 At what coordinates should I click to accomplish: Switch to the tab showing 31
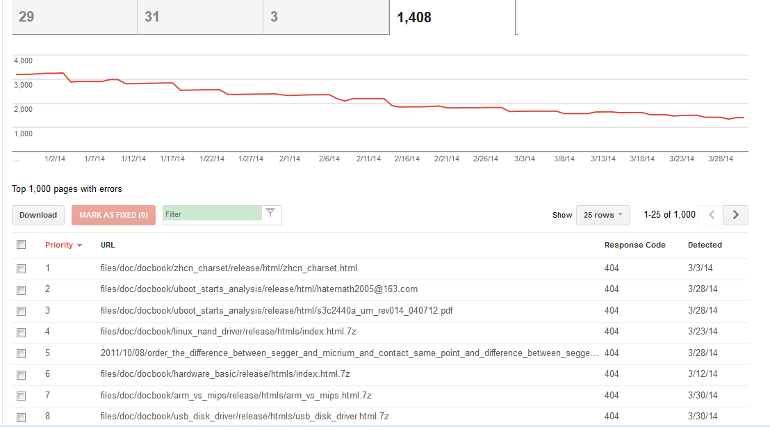(x=200, y=17)
